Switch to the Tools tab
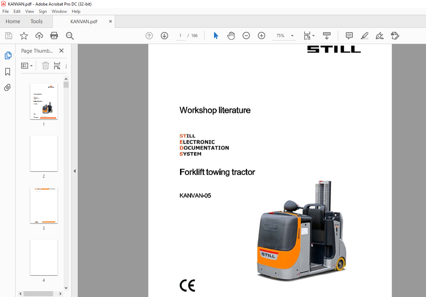The image size is (426, 297). click(36, 21)
